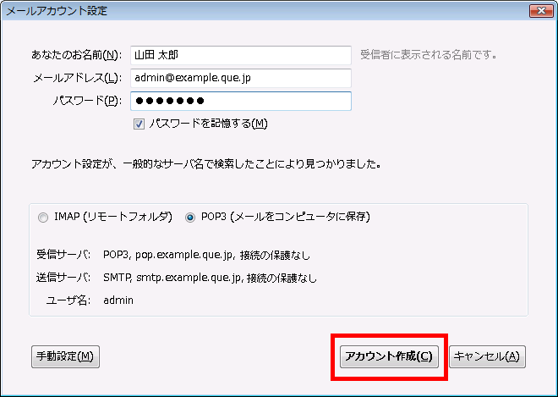
Task: Focus the password input field
Action: pyautogui.click(x=241, y=101)
